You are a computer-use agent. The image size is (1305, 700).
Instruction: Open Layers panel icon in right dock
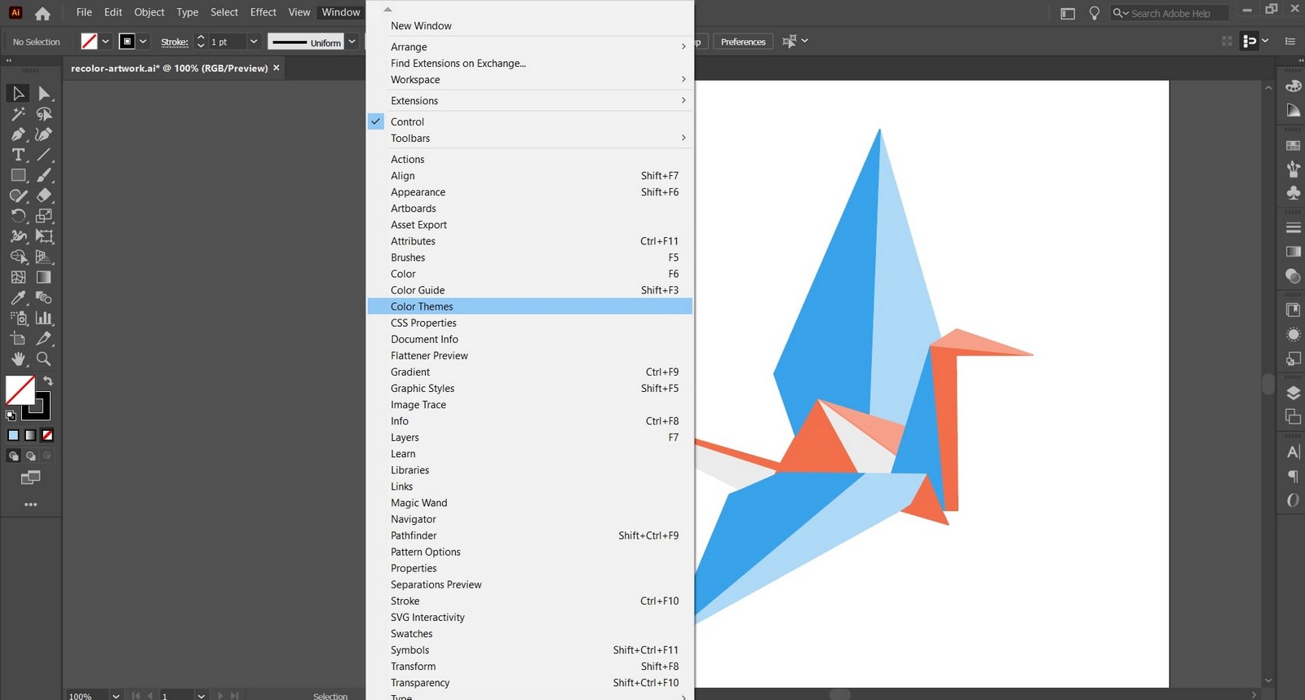tap(1293, 393)
